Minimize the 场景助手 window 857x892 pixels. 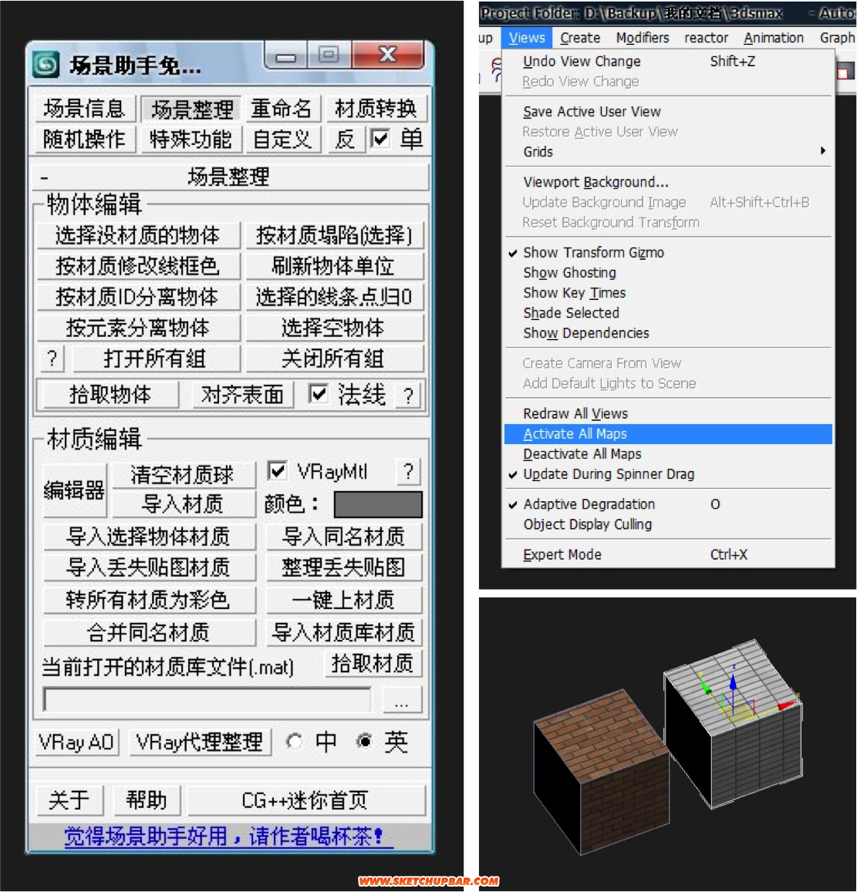pyautogui.click(x=285, y=56)
